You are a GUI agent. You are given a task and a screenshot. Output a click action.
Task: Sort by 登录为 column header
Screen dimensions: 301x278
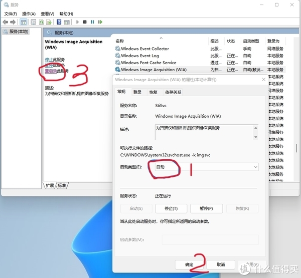pyautogui.click(x=275, y=41)
